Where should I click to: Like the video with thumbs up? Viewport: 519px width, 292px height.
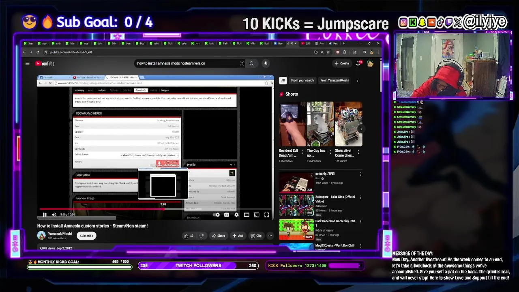189,236
